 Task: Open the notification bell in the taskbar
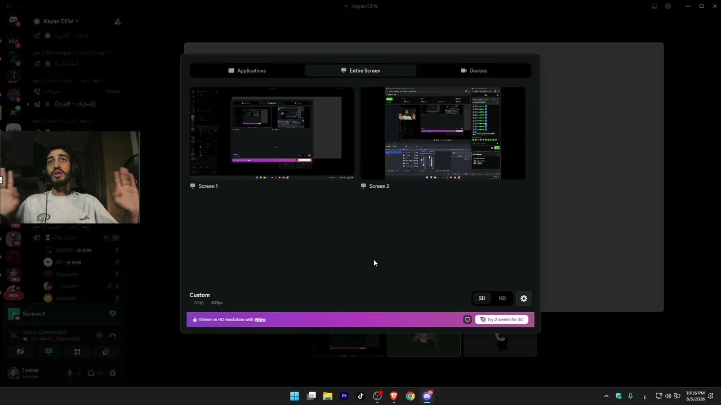711,396
